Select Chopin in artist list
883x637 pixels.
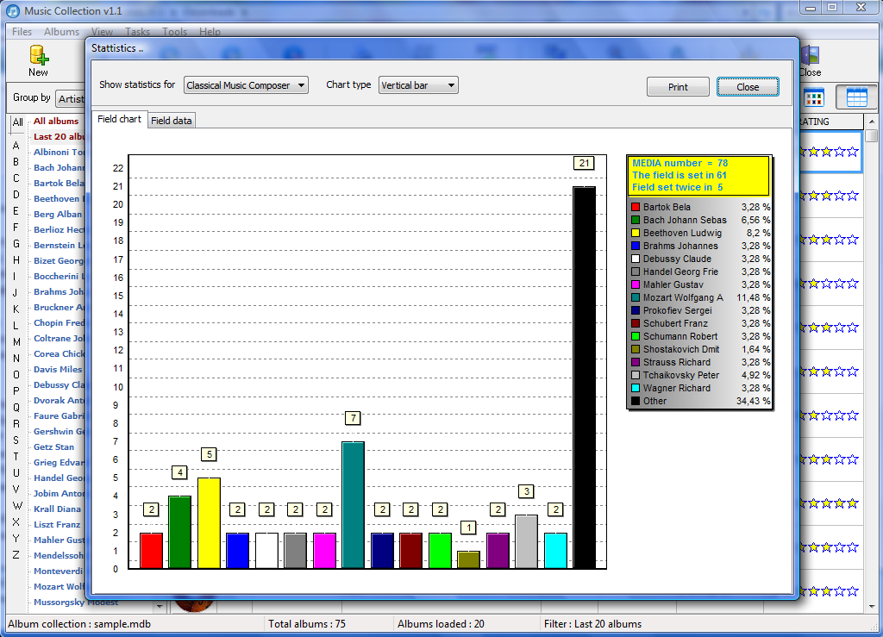coord(59,323)
